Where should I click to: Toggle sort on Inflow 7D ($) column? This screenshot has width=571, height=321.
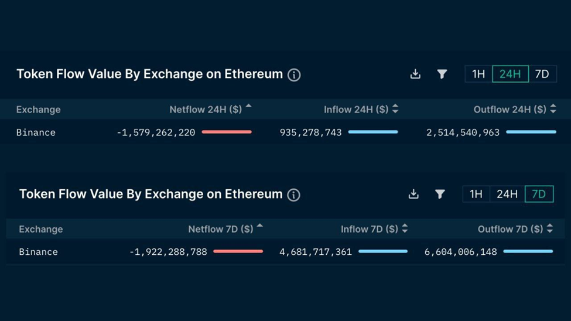[x=405, y=228]
